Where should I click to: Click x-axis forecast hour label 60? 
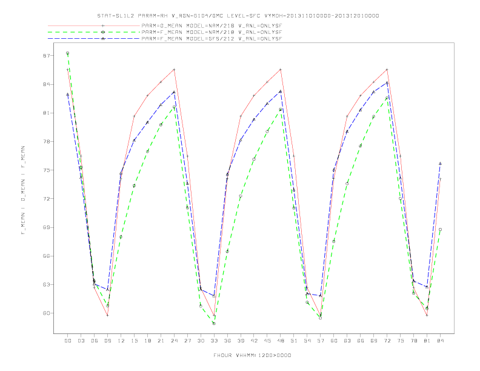[334, 341]
